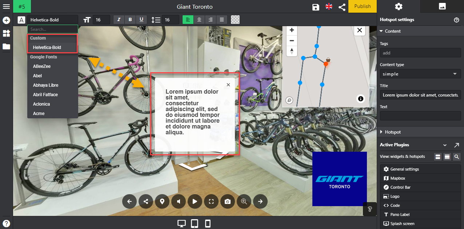Open Helvetica-Bold font family dropdown
Screen dimensions: 464x229
click(x=52, y=20)
